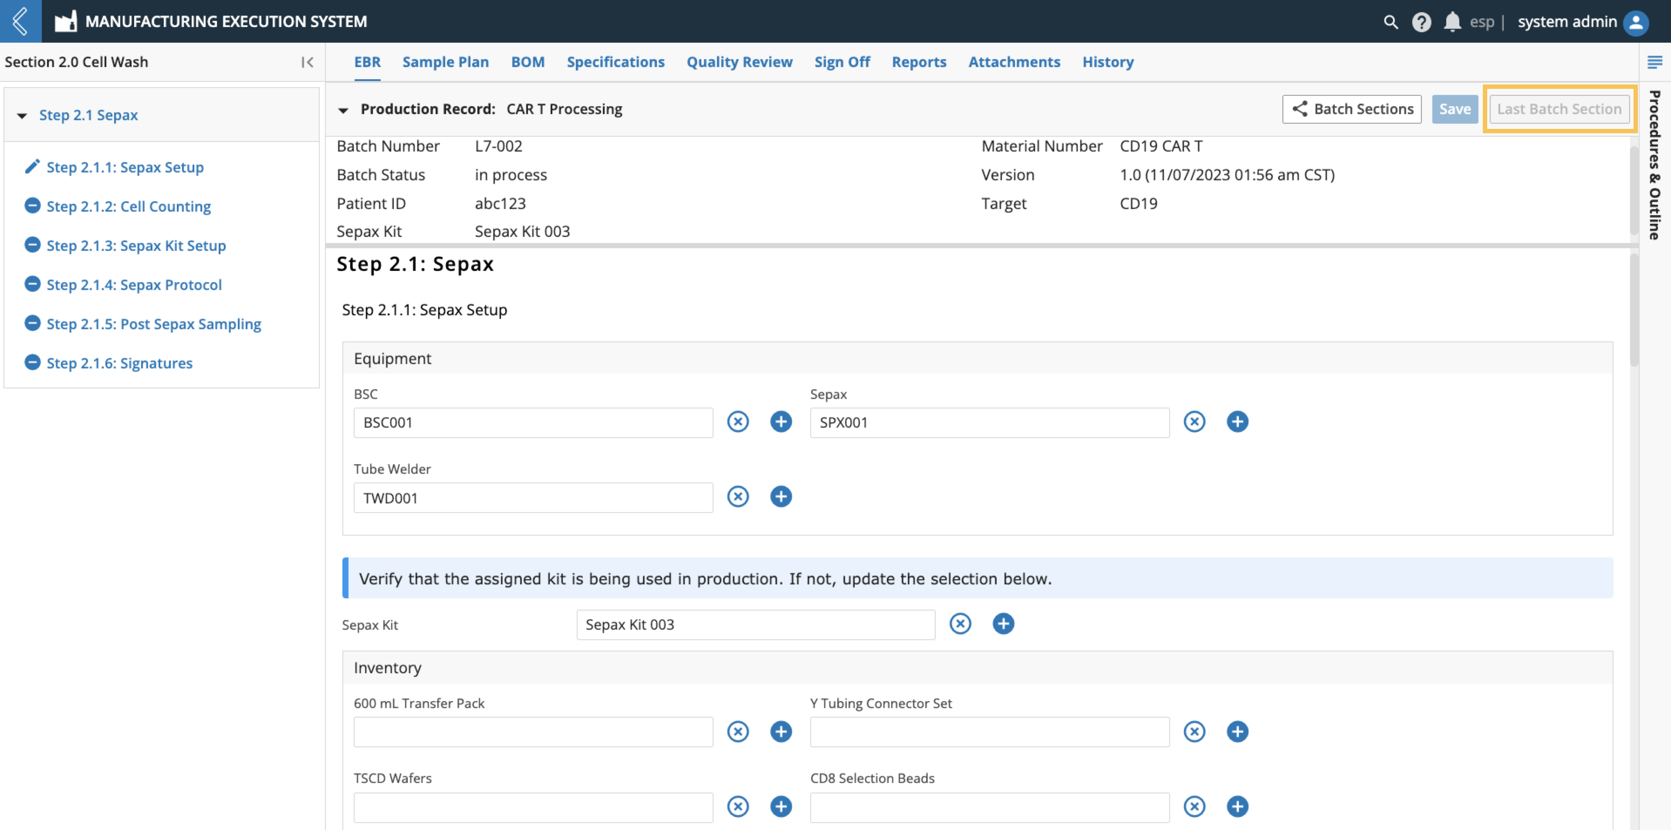
Task: Add another Tube Welder entry
Action: [x=781, y=497]
